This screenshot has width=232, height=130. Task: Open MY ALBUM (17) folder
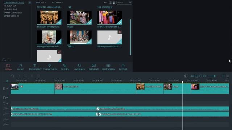[10, 6]
